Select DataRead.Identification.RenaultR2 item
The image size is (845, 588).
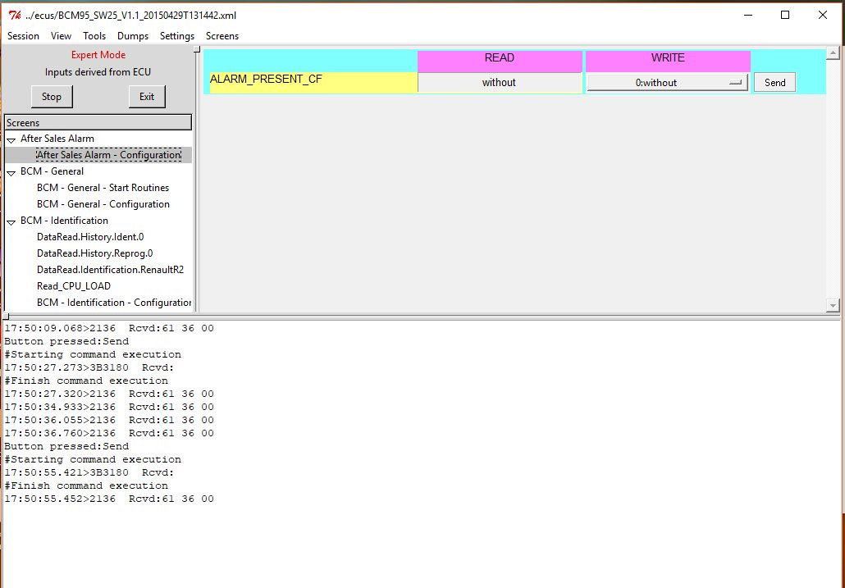tap(110, 270)
